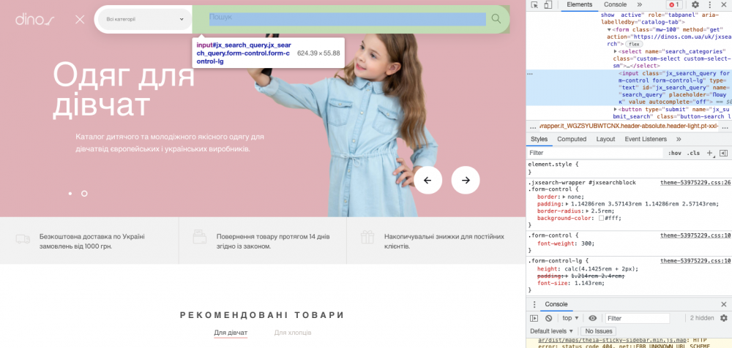The image size is (732, 348).
Task: Click the delivery truck icon
Action: coord(23,239)
